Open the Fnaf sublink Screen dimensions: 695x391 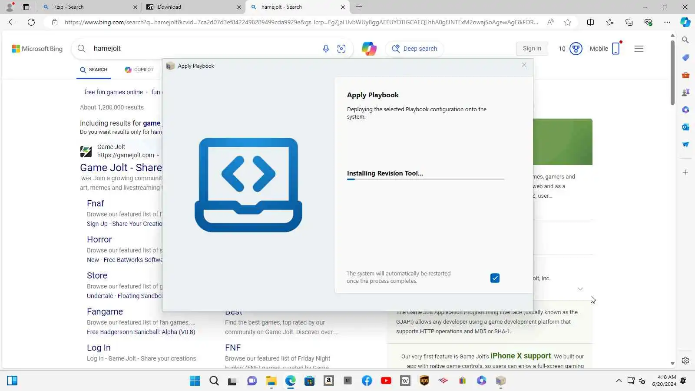pos(96,203)
